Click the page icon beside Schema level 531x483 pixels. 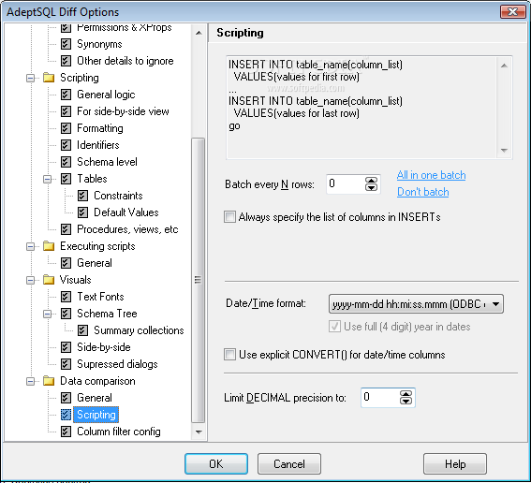coord(66,162)
